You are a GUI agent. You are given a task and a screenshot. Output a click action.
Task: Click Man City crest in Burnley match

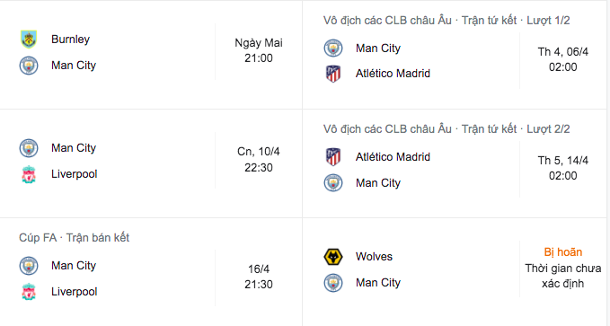[29, 66]
